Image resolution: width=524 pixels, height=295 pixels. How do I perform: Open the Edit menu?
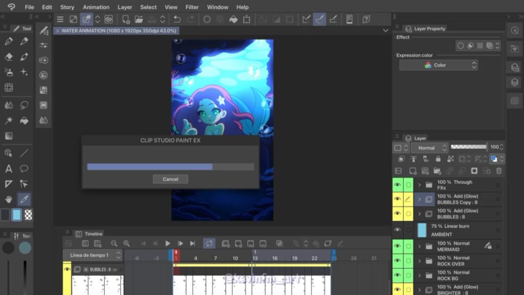(47, 7)
